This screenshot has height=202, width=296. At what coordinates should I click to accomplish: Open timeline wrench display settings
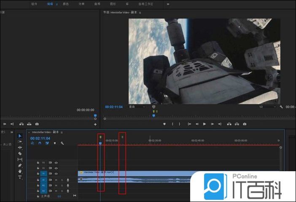pos(62,143)
